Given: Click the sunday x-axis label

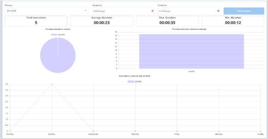Looking at the screenshot, I should click(260, 134).
